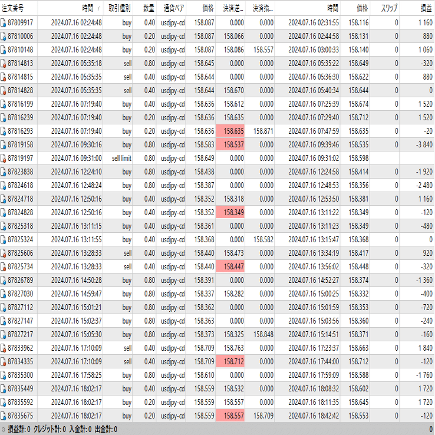Click the sell limit trade type cell

121,159
